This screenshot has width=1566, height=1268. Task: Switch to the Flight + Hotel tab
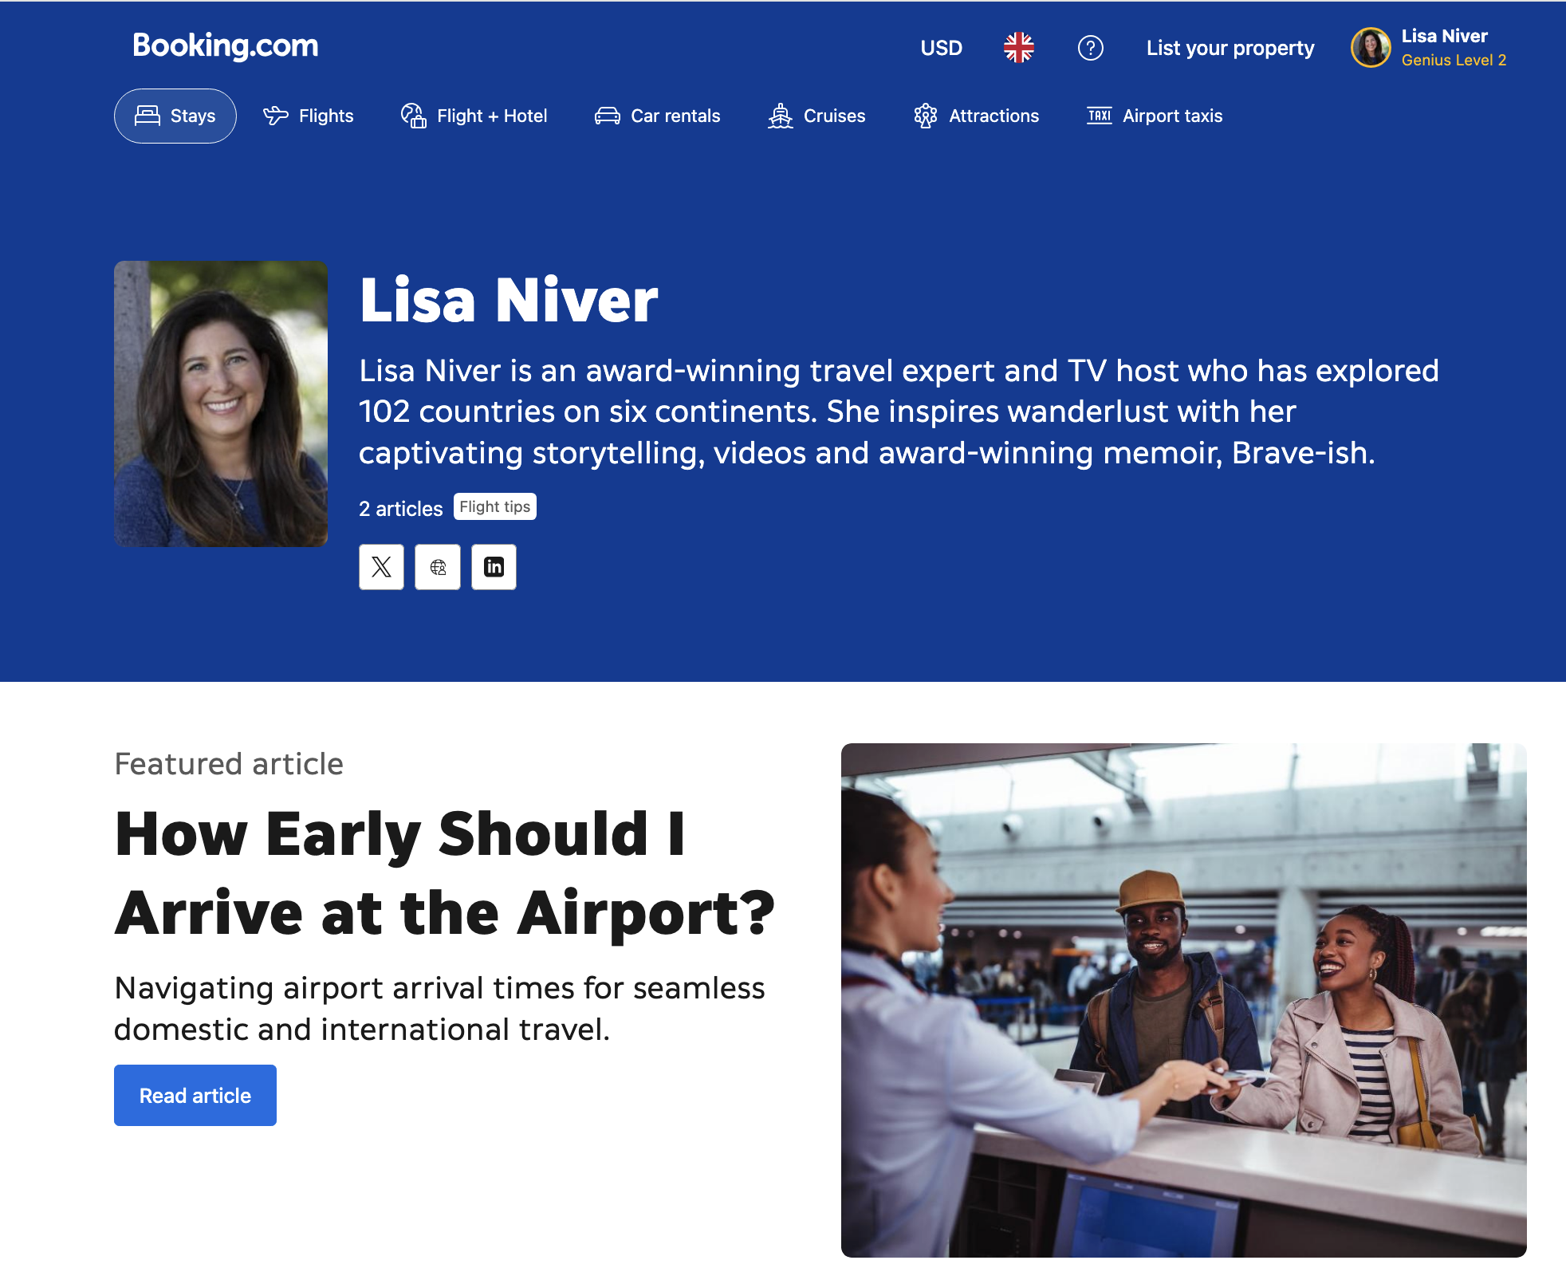point(474,116)
